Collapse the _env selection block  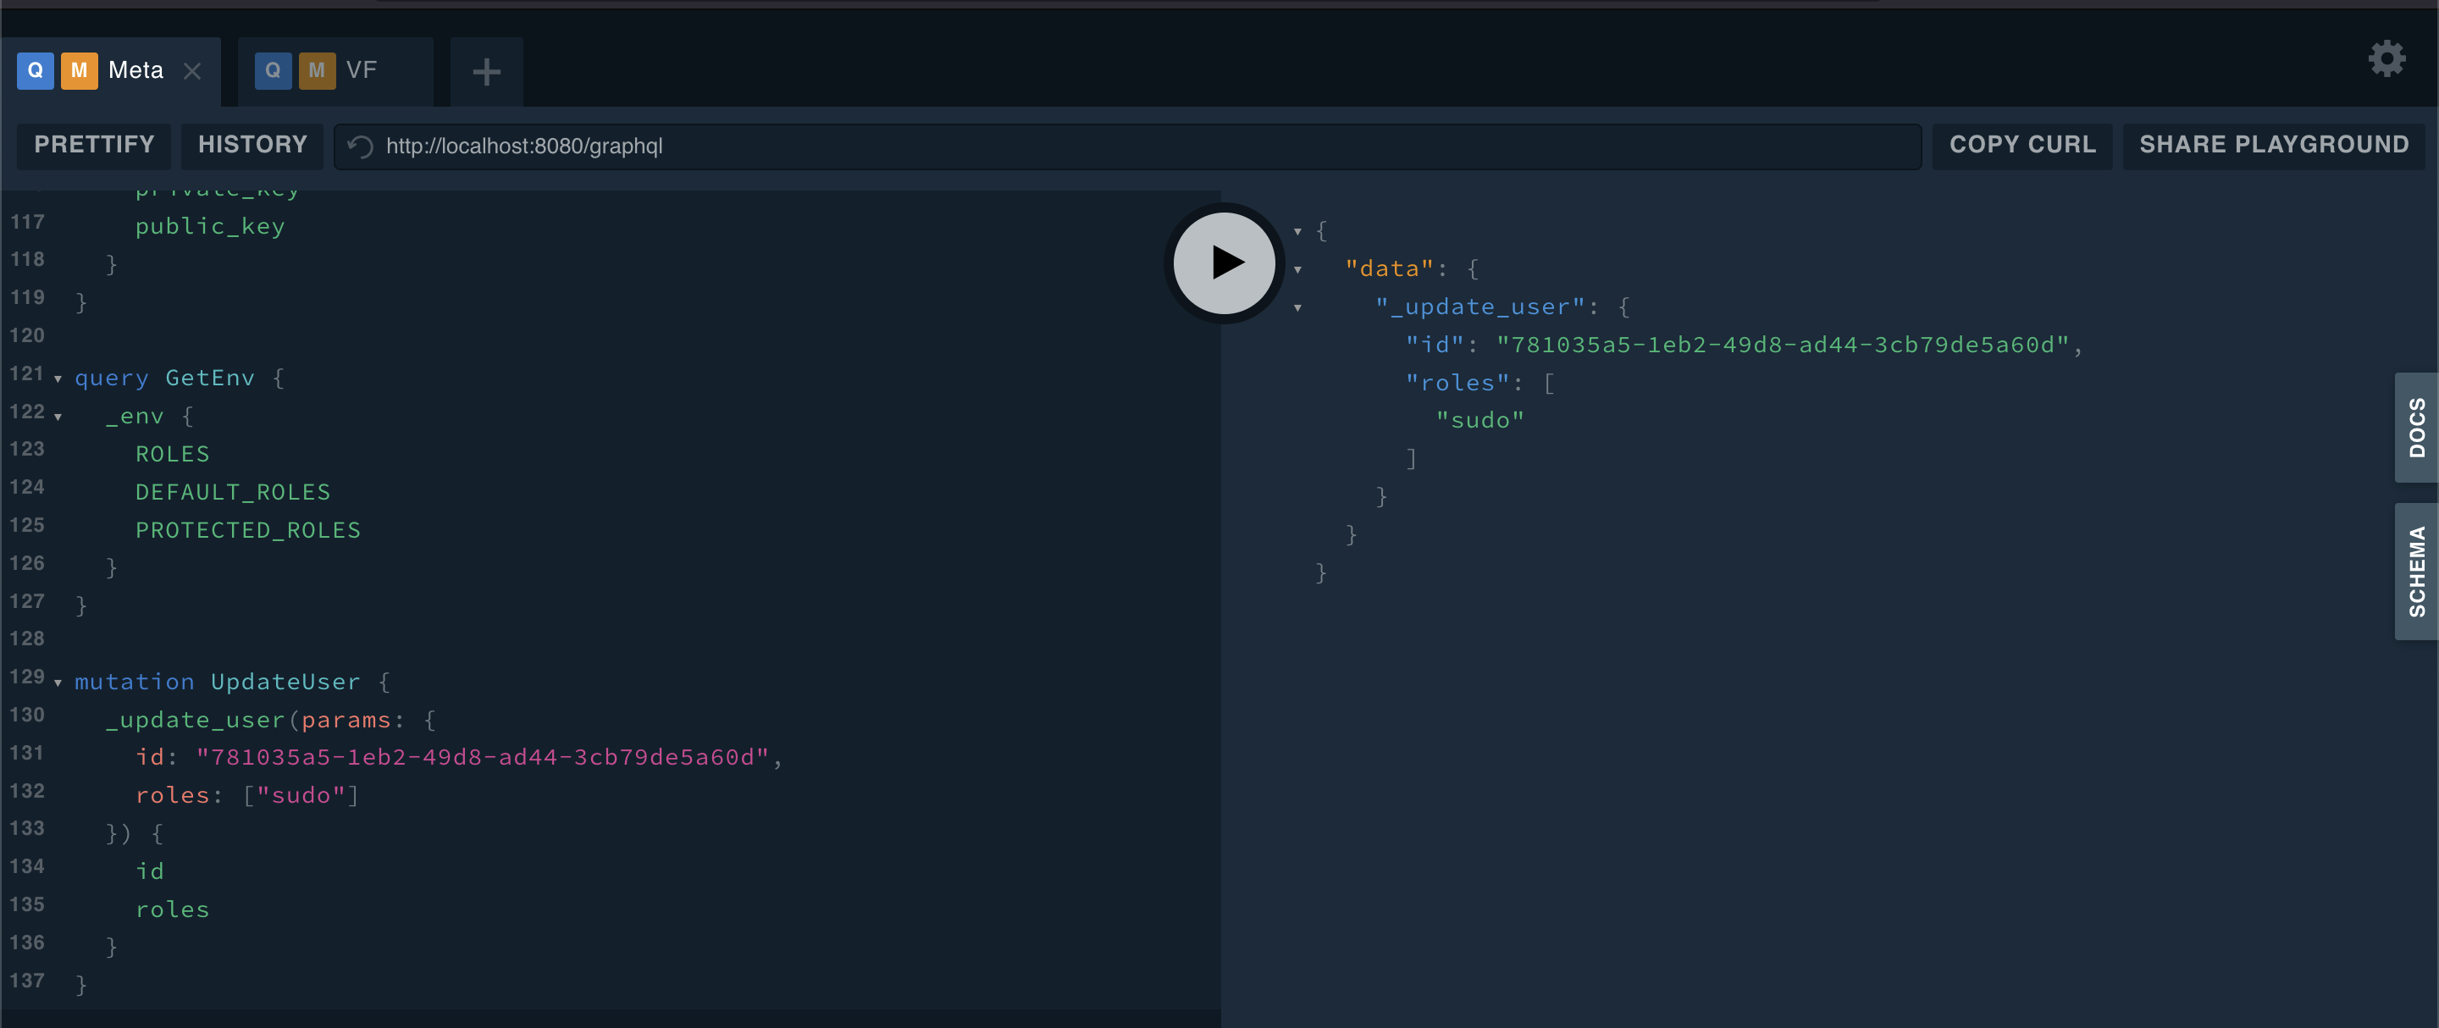[58, 417]
